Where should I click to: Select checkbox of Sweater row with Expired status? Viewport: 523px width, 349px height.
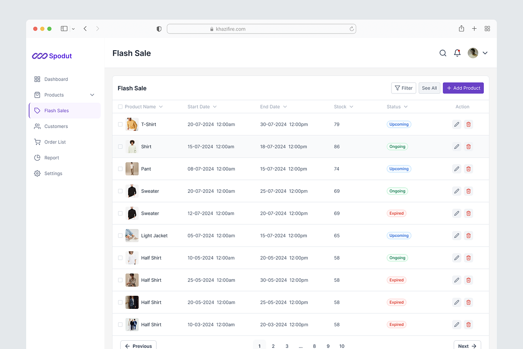[120, 213]
